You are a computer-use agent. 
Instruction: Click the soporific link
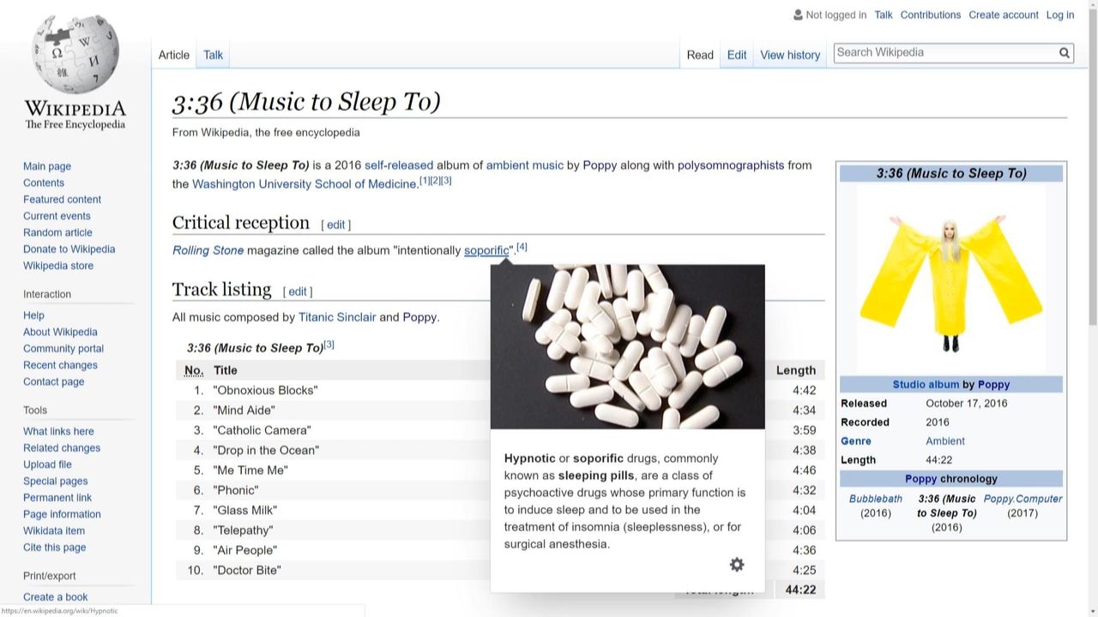click(x=486, y=250)
